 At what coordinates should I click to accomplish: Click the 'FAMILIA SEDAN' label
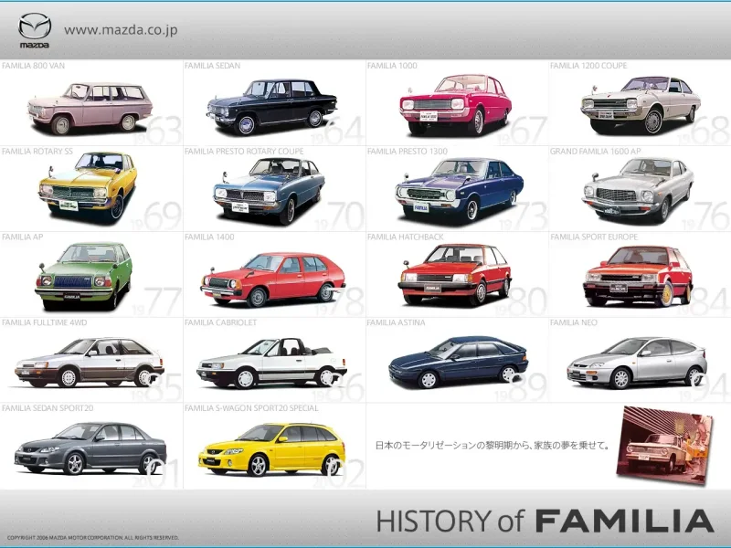click(x=213, y=66)
